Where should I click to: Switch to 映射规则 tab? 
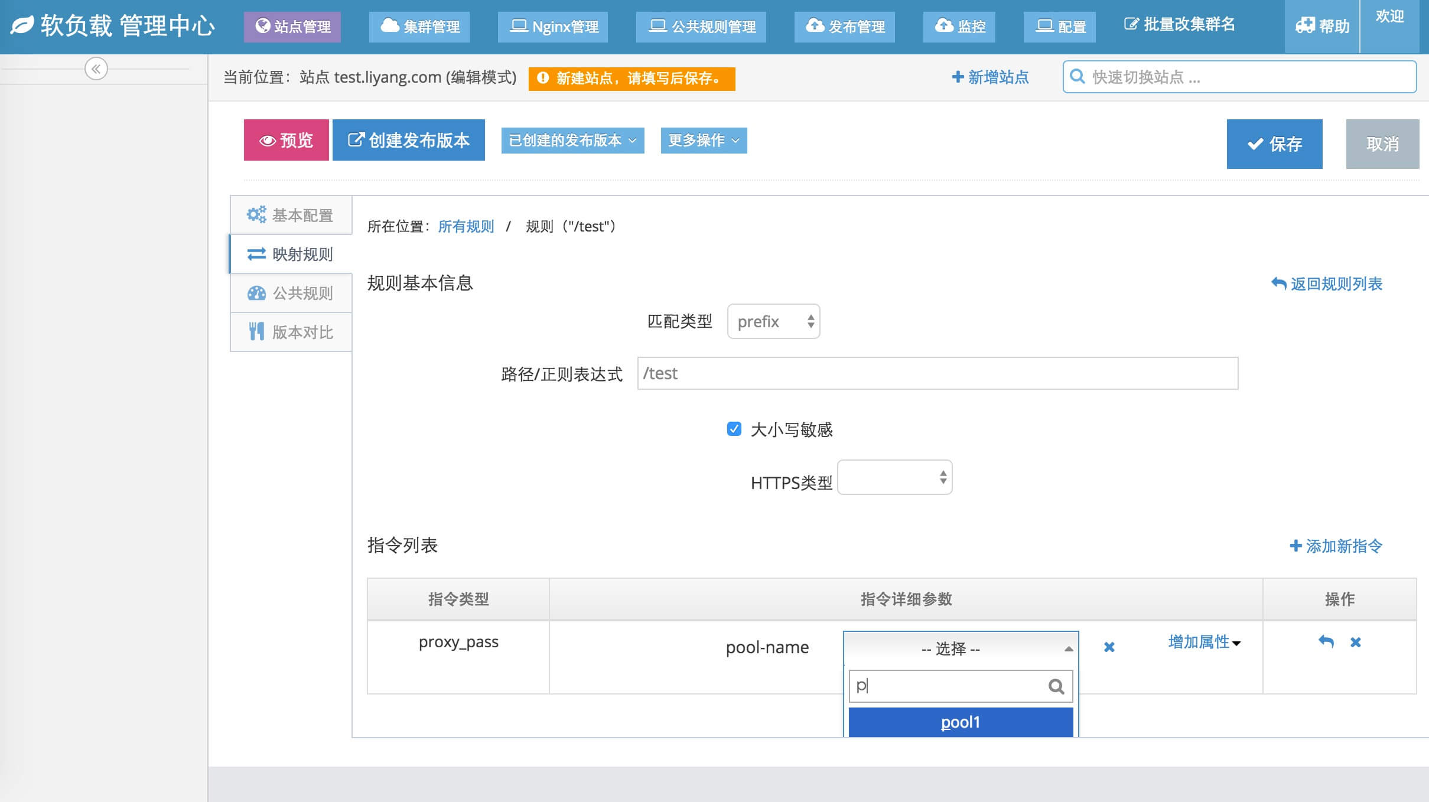click(x=291, y=254)
